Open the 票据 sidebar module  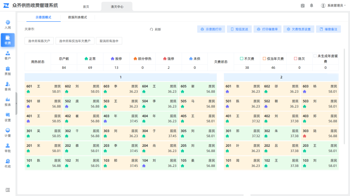click(7, 71)
